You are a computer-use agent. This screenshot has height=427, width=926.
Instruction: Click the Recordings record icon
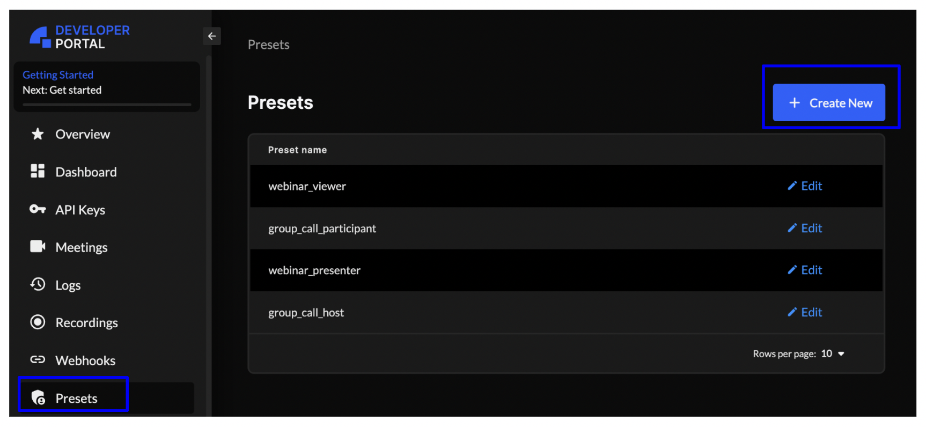(x=38, y=322)
